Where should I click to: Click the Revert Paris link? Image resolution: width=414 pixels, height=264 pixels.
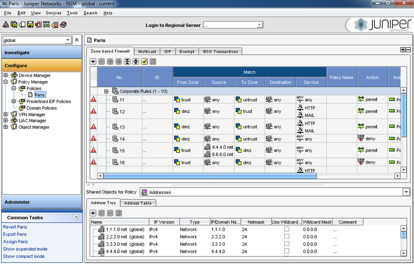15,227
